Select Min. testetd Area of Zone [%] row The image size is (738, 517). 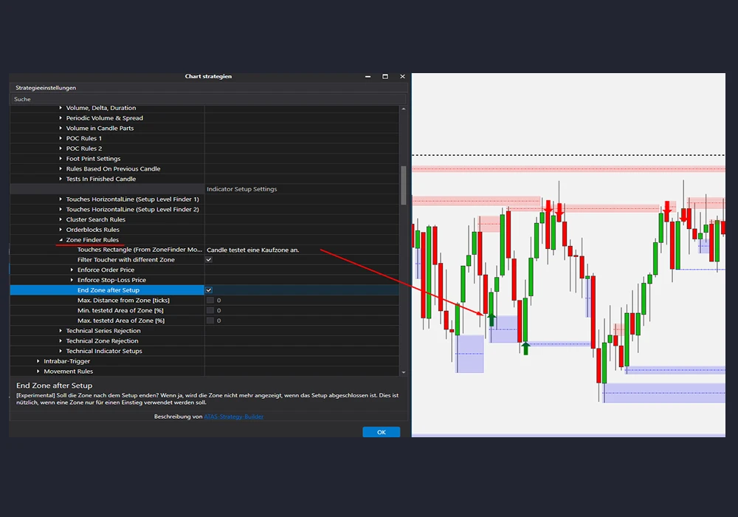(204, 311)
